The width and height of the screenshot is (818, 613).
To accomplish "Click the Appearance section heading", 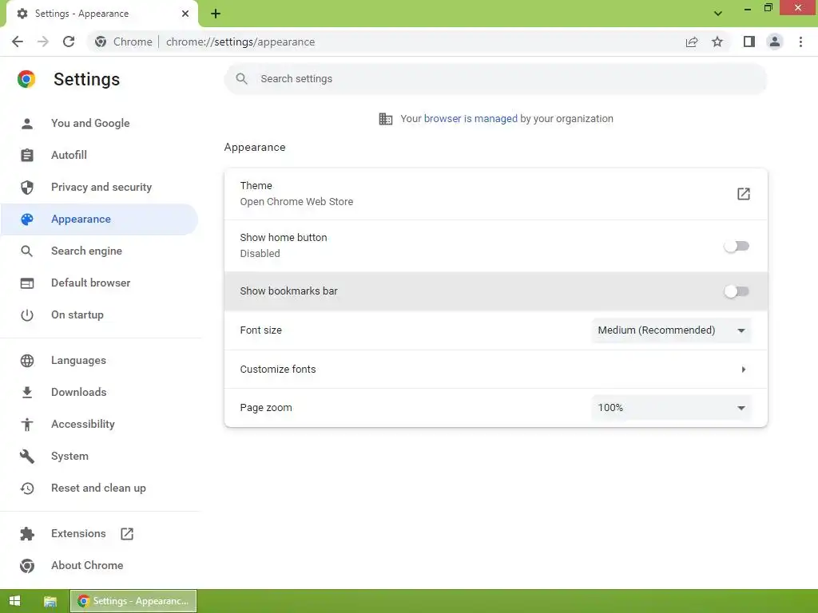I will point(255,148).
